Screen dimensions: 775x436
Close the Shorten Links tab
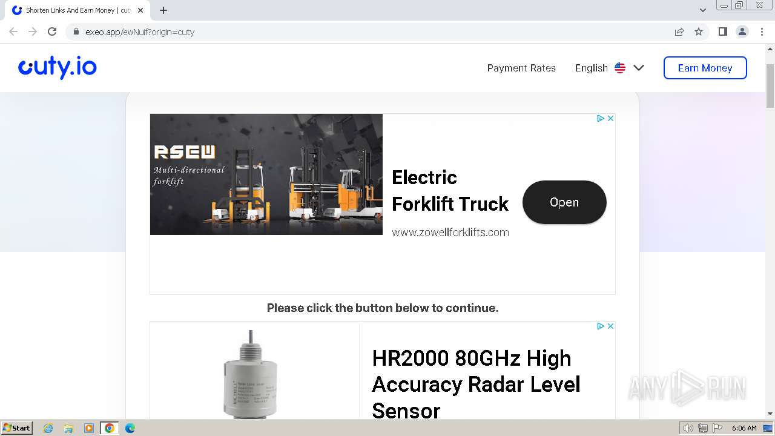point(140,10)
